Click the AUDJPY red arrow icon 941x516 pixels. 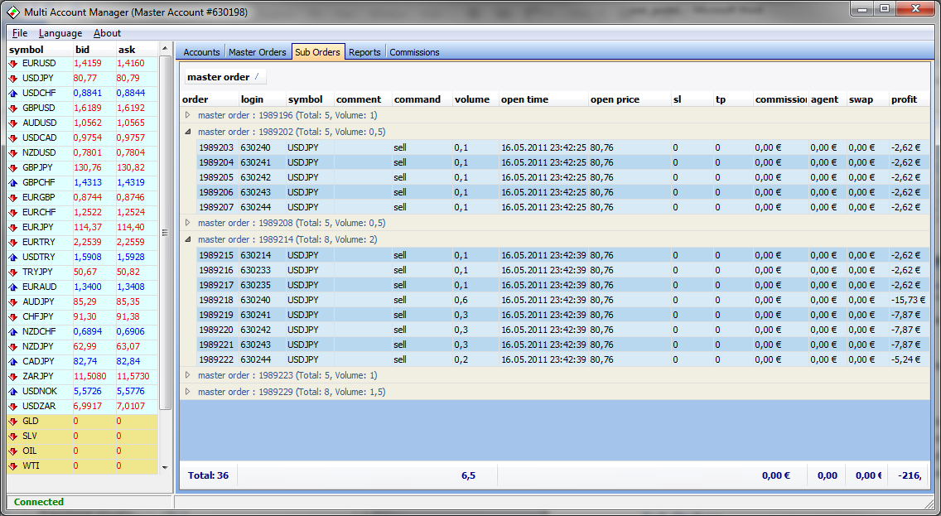13,301
